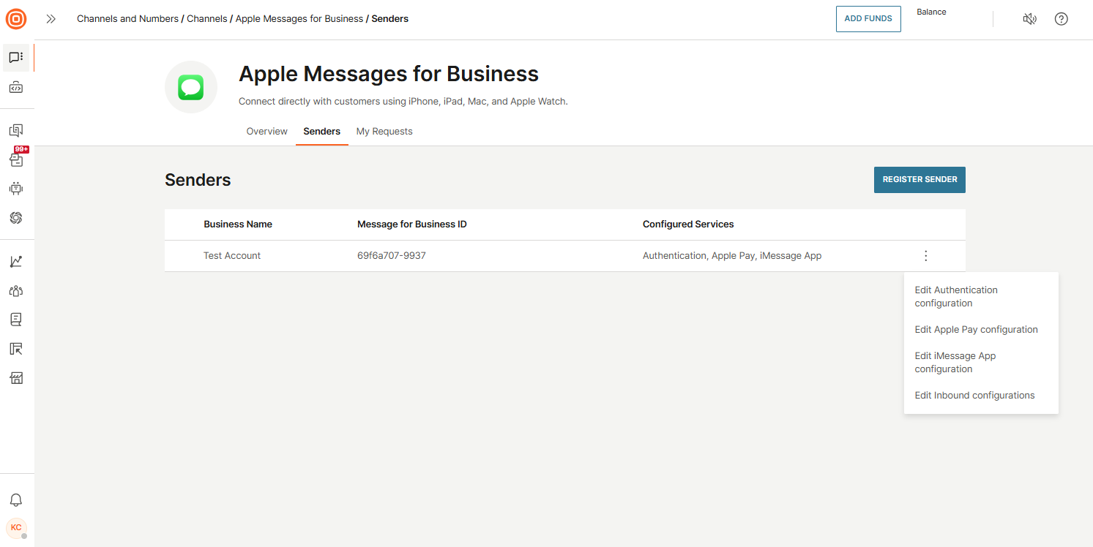The width and height of the screenshot is (1093, 547).
Task: Open the three-dot menu for Test Account
Action: point(926,256)
